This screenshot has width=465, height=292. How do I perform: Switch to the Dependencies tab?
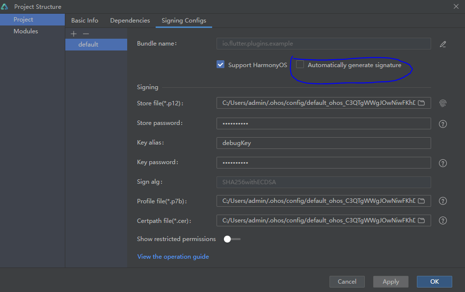tap(130, 21)
